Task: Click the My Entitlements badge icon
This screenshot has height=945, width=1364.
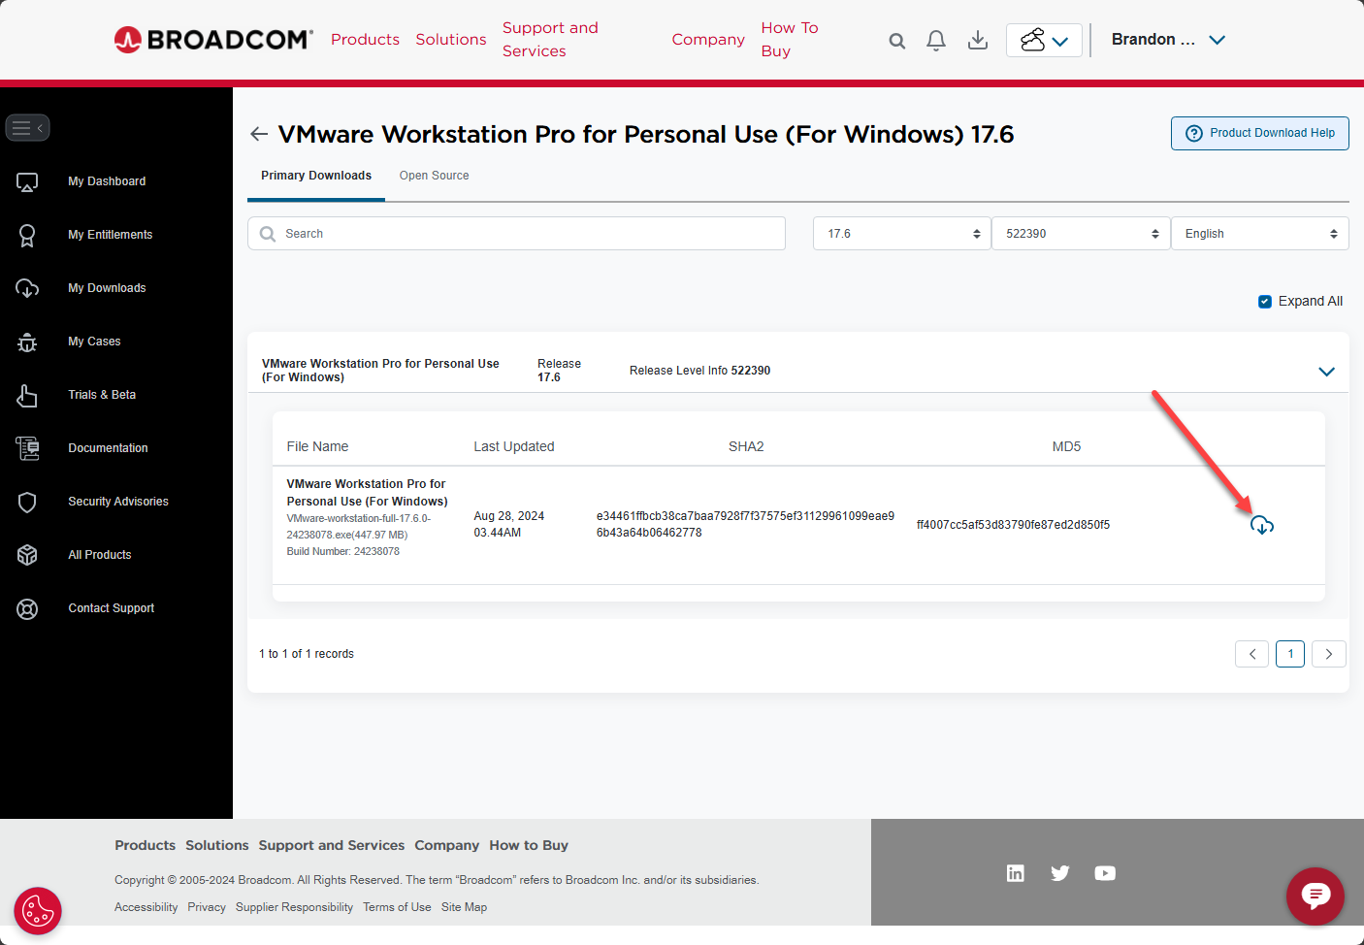Action: [x=27, y=235]
